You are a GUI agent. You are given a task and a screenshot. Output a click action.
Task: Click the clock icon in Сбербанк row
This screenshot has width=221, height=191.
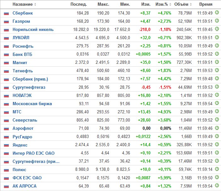tap(217, 13)
